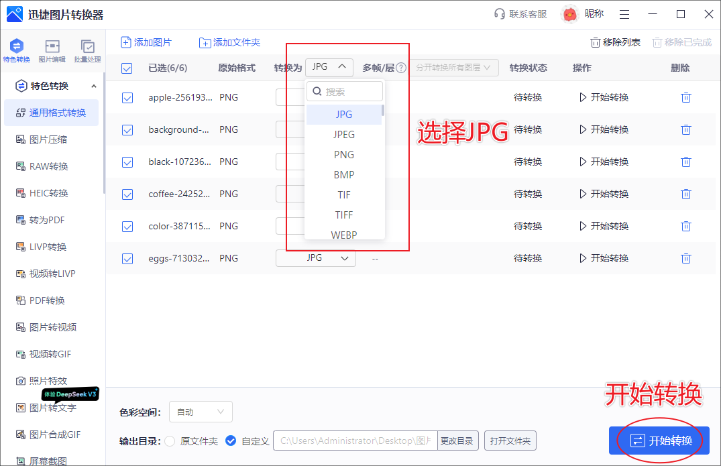Viewport: 721px width, 466px height.
Task: Click the output directory path field
Action: (x=355, y=441)
